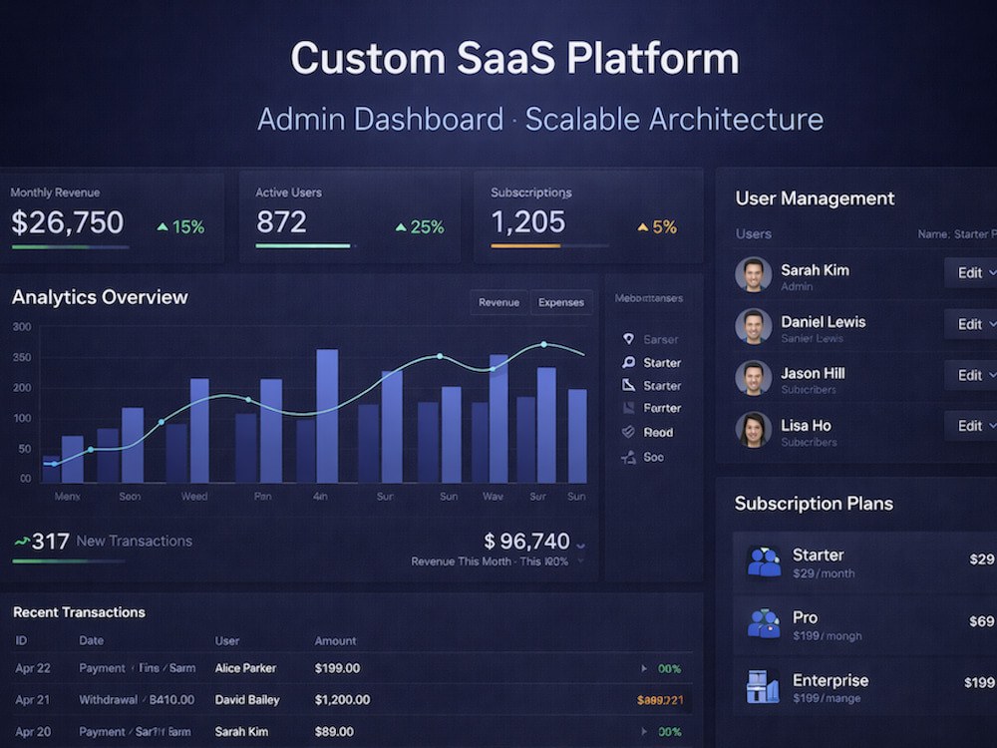This screenshot has height=748, width=997.
Task: Sort by the Amount column header
Action: click(335, 640)
